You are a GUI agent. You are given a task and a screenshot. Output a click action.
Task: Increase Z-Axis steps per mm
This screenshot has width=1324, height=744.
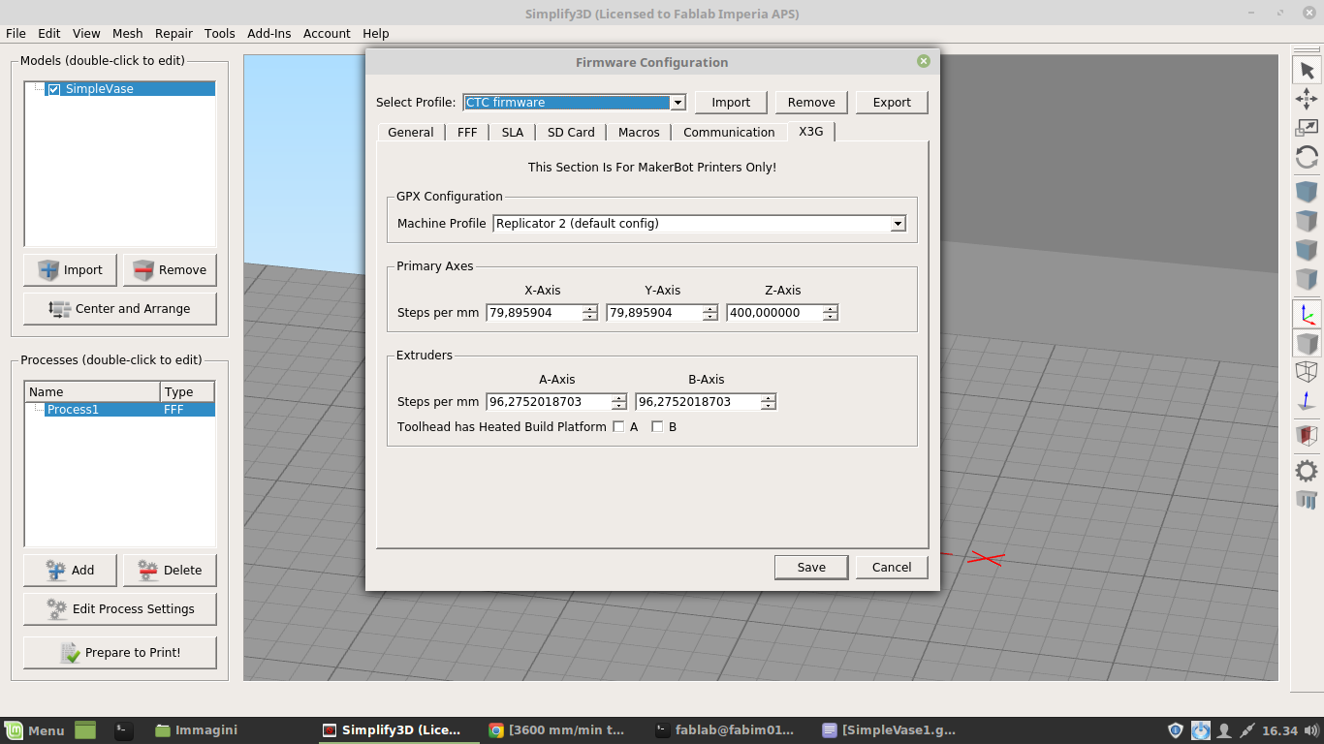coord(831,309)
